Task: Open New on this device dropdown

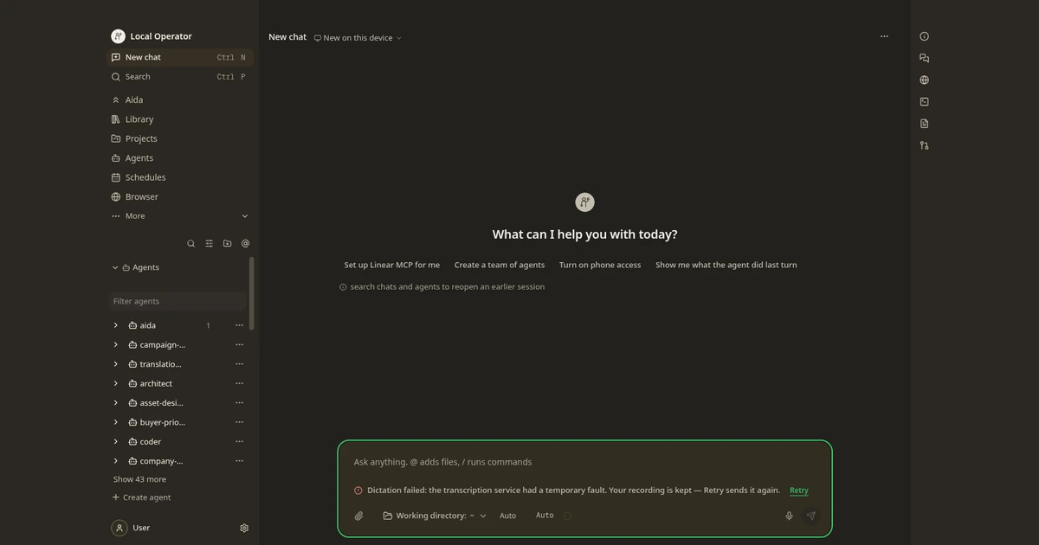Action: (358, 38)
